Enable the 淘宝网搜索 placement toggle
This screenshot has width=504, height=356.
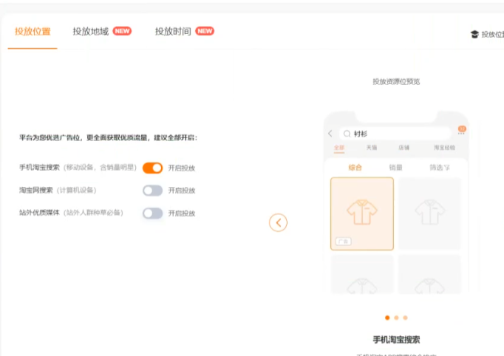click(152, 191)
